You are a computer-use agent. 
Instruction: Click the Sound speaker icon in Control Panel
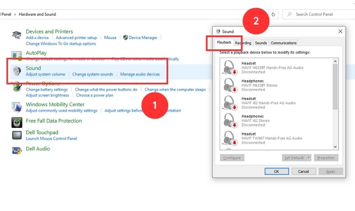point(17,71)
